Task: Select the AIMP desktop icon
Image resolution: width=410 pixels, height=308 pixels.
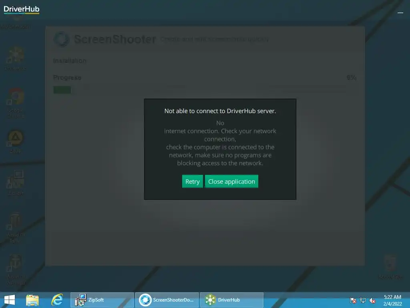Action: pos(15,142)
